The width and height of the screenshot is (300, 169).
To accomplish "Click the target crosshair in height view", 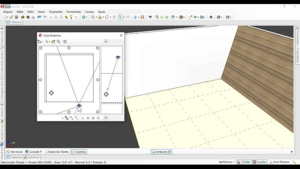I will point(106,94).
